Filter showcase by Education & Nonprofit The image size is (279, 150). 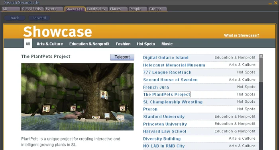[x=89, y=44]
